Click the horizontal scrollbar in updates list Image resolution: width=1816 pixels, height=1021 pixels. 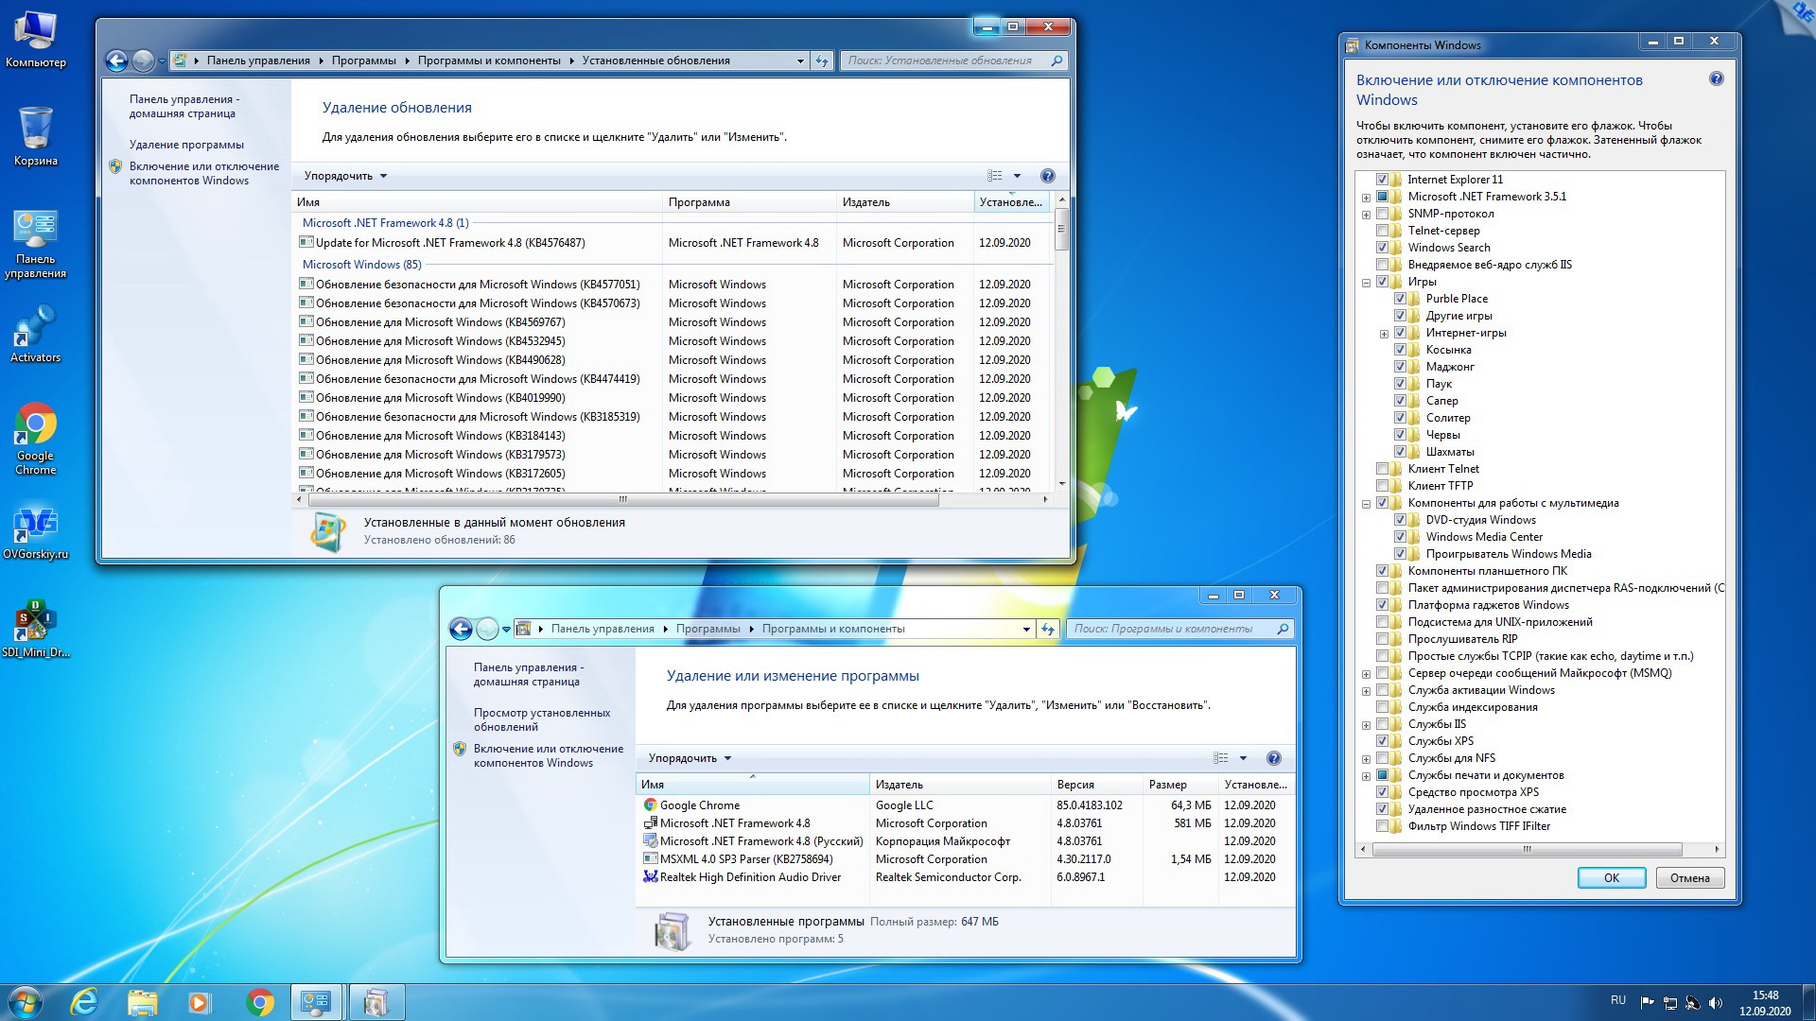click(x=622, y=499)
